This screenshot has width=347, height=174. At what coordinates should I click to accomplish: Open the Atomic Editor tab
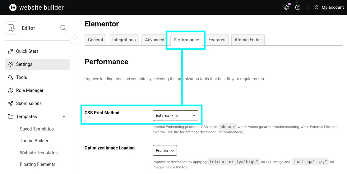point(248,40)
